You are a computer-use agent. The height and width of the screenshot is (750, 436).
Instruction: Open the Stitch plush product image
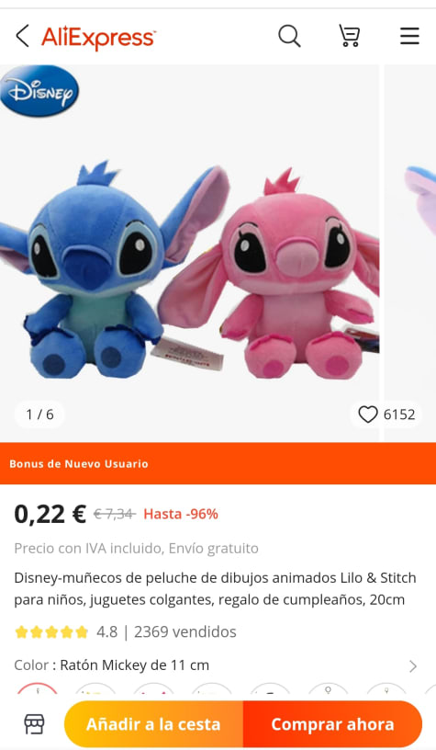click(x=190, y=254)
